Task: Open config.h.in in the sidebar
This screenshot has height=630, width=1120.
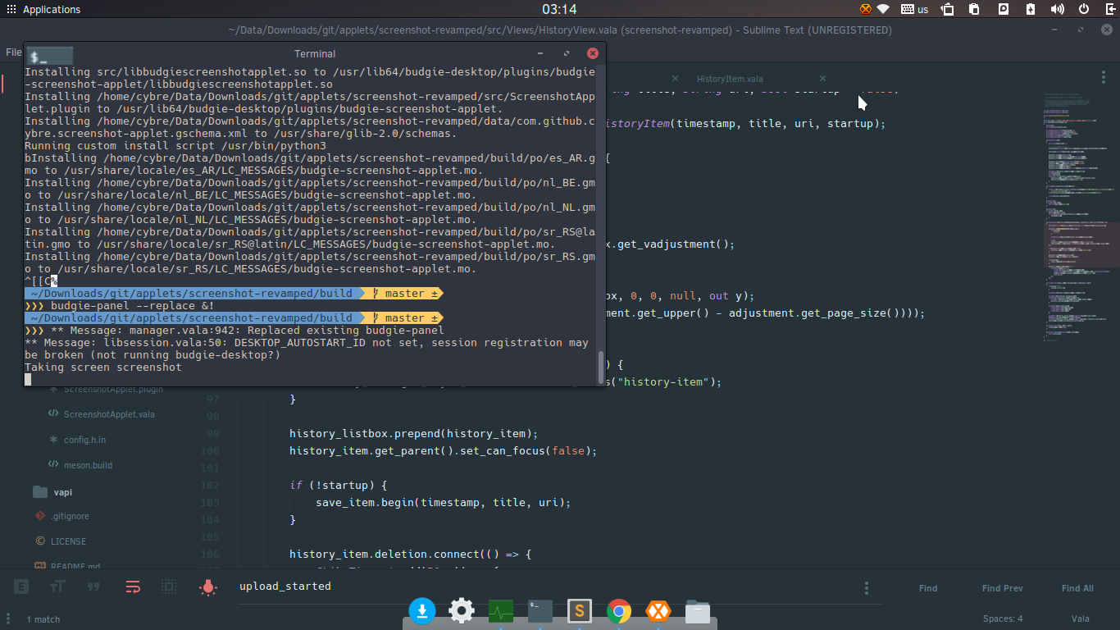Action: (84, 440)
